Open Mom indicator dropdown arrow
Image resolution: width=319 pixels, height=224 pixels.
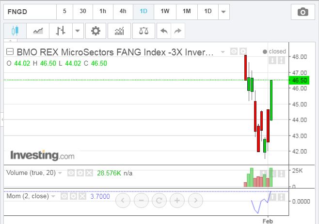pyautogui.click(x=53, y=196)
